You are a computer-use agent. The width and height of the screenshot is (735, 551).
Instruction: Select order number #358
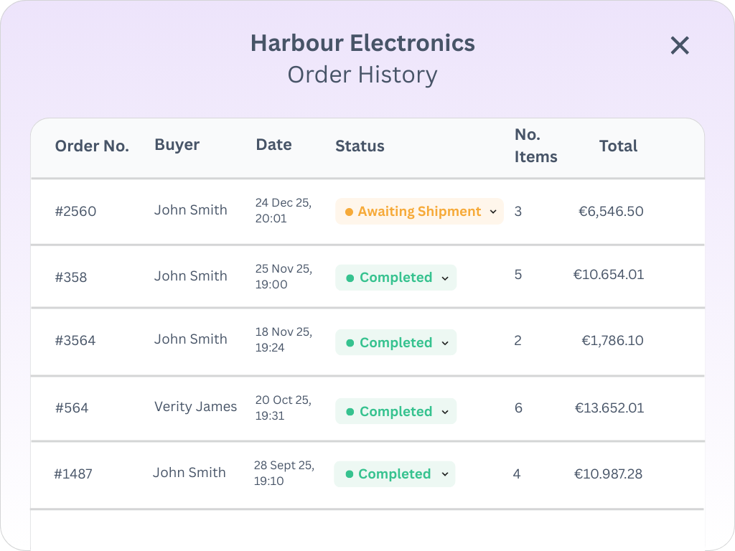[x=71, y=278]
